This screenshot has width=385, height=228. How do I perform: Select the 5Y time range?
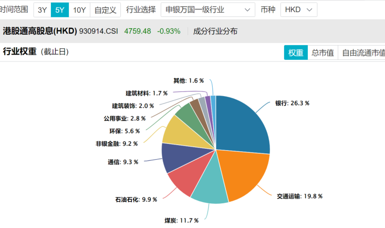(60, 10)
